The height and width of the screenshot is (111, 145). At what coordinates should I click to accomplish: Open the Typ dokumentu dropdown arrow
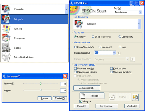139,24
